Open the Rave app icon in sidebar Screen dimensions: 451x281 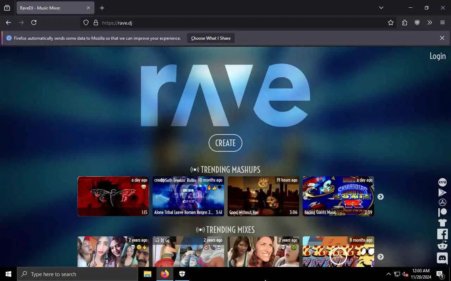442,182
